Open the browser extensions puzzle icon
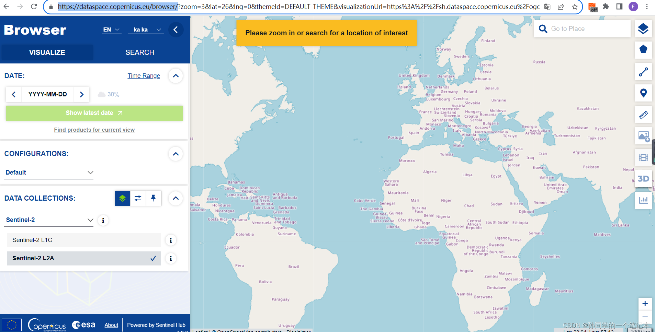Viewport: 655px width, 332px height. click(606, 7)
